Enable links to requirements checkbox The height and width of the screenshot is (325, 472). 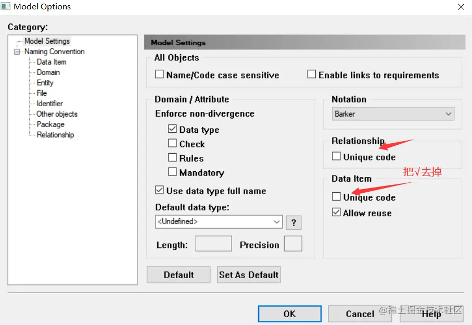[x=312, y=74]
